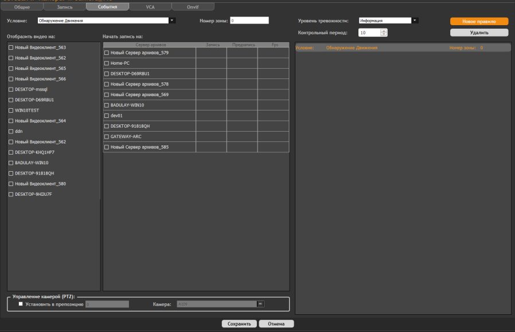The height and width of the screenshot is (332, 515).
Task: Select the Onvif tab
Action: point(193,7)
